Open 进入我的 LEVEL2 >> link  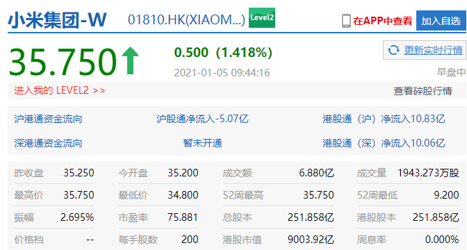point(60,90)
